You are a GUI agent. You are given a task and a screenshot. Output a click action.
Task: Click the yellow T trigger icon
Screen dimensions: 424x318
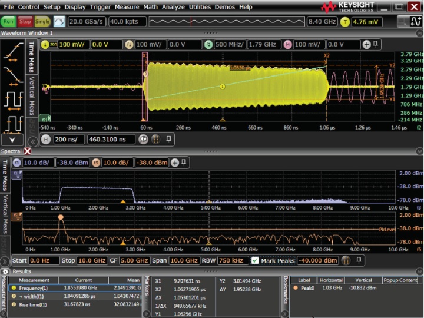345,22
